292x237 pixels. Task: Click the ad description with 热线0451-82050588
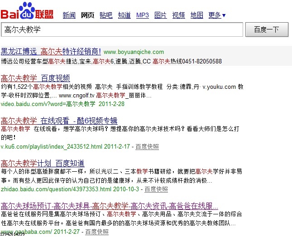coord(111,61)
